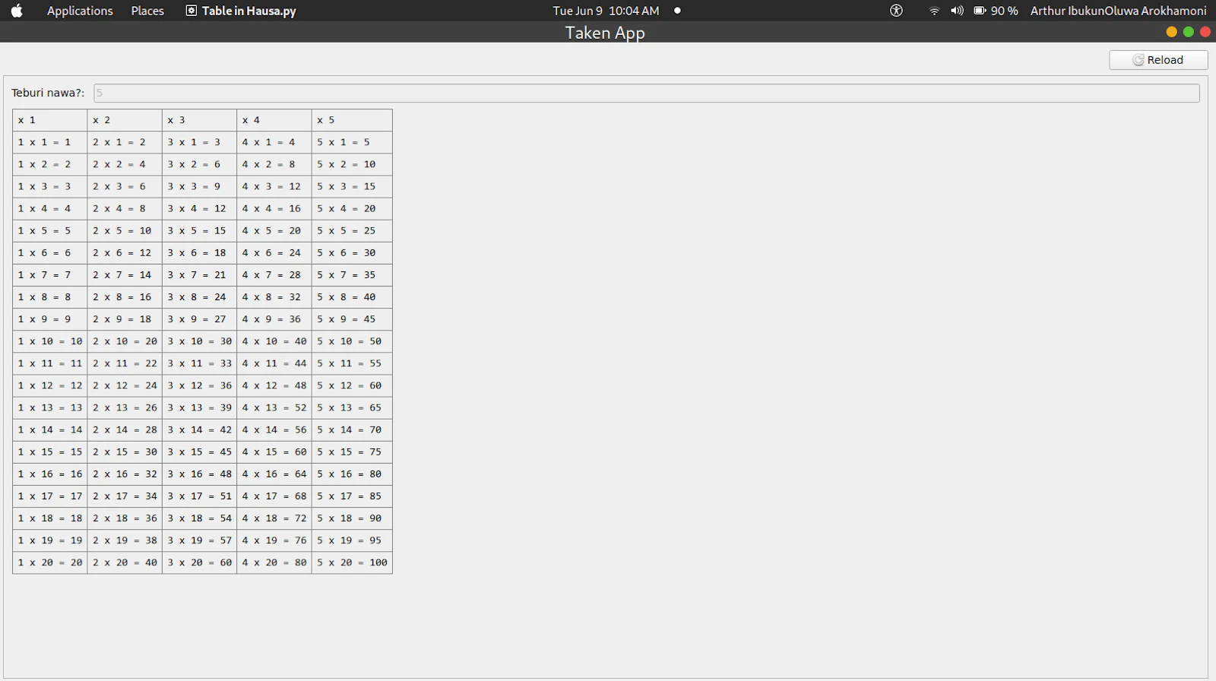Open the clock showing Tue Jun 9 10:04 AM

(x=606, y=11)
